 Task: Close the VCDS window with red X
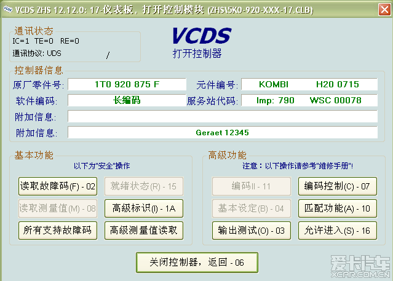coord(384,10)
